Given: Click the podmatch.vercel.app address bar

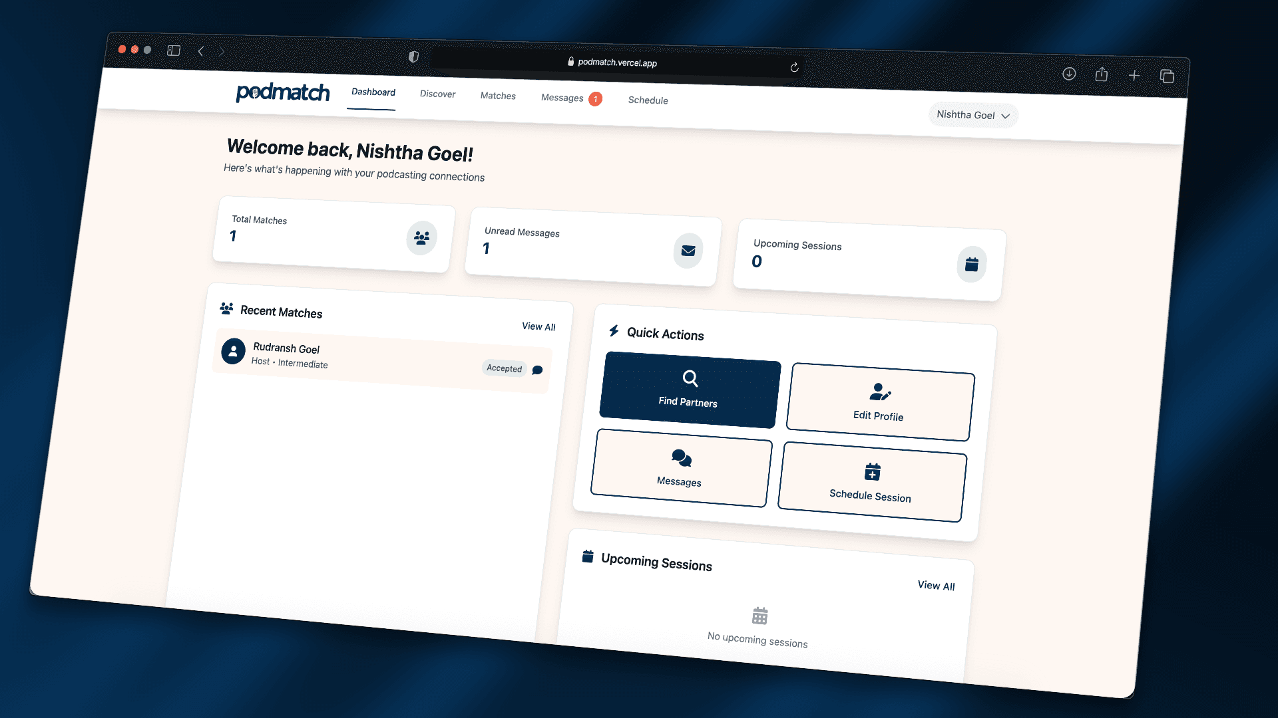Looking at the screenshot, I should tap(616, 62).
